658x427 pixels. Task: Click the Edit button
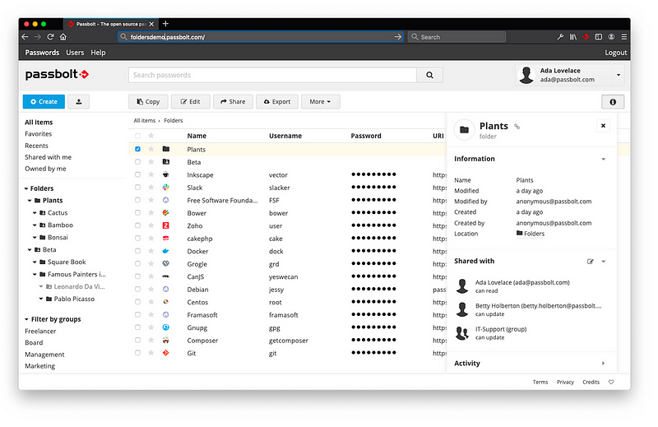[x=191, y=101]
